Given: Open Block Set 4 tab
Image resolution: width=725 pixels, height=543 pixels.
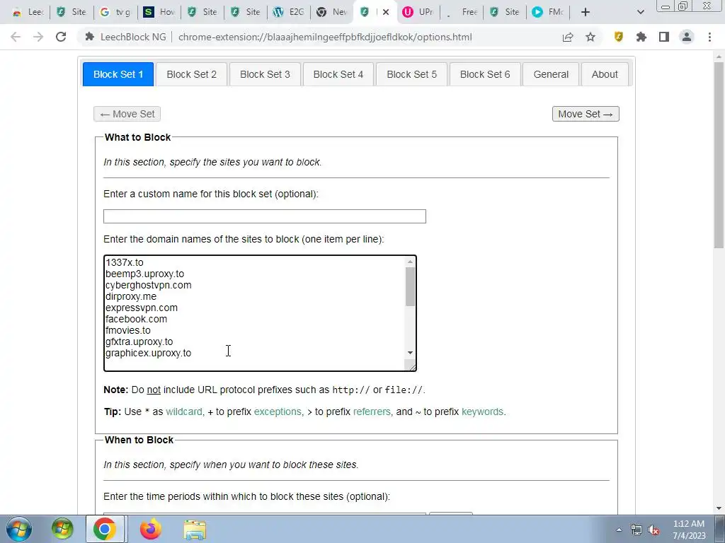Looking at the screenshot, I should coord(338,74).
